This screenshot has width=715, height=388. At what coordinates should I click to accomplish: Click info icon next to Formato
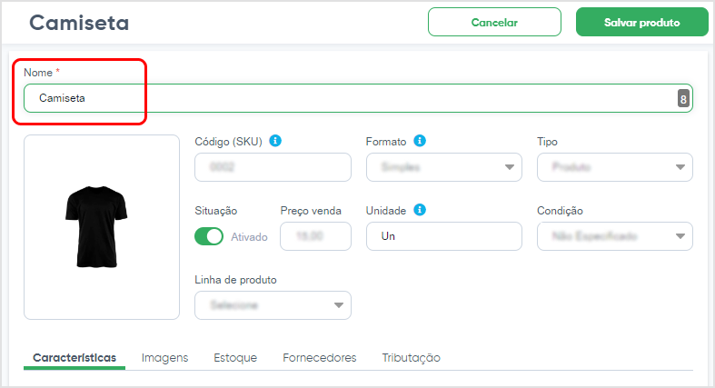pos(420,141)
